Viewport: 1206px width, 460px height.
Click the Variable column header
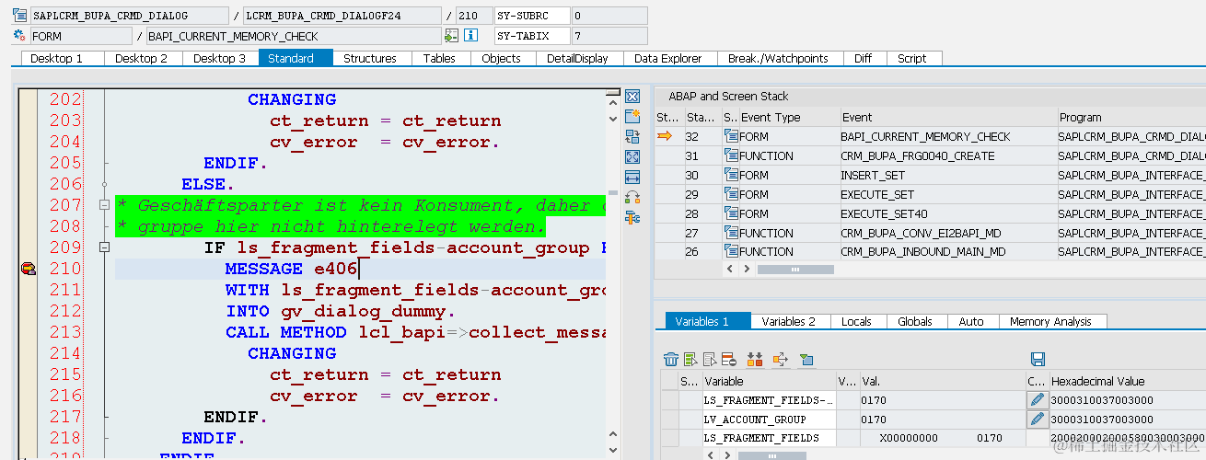pyautogui.click(x=768, y=381)
